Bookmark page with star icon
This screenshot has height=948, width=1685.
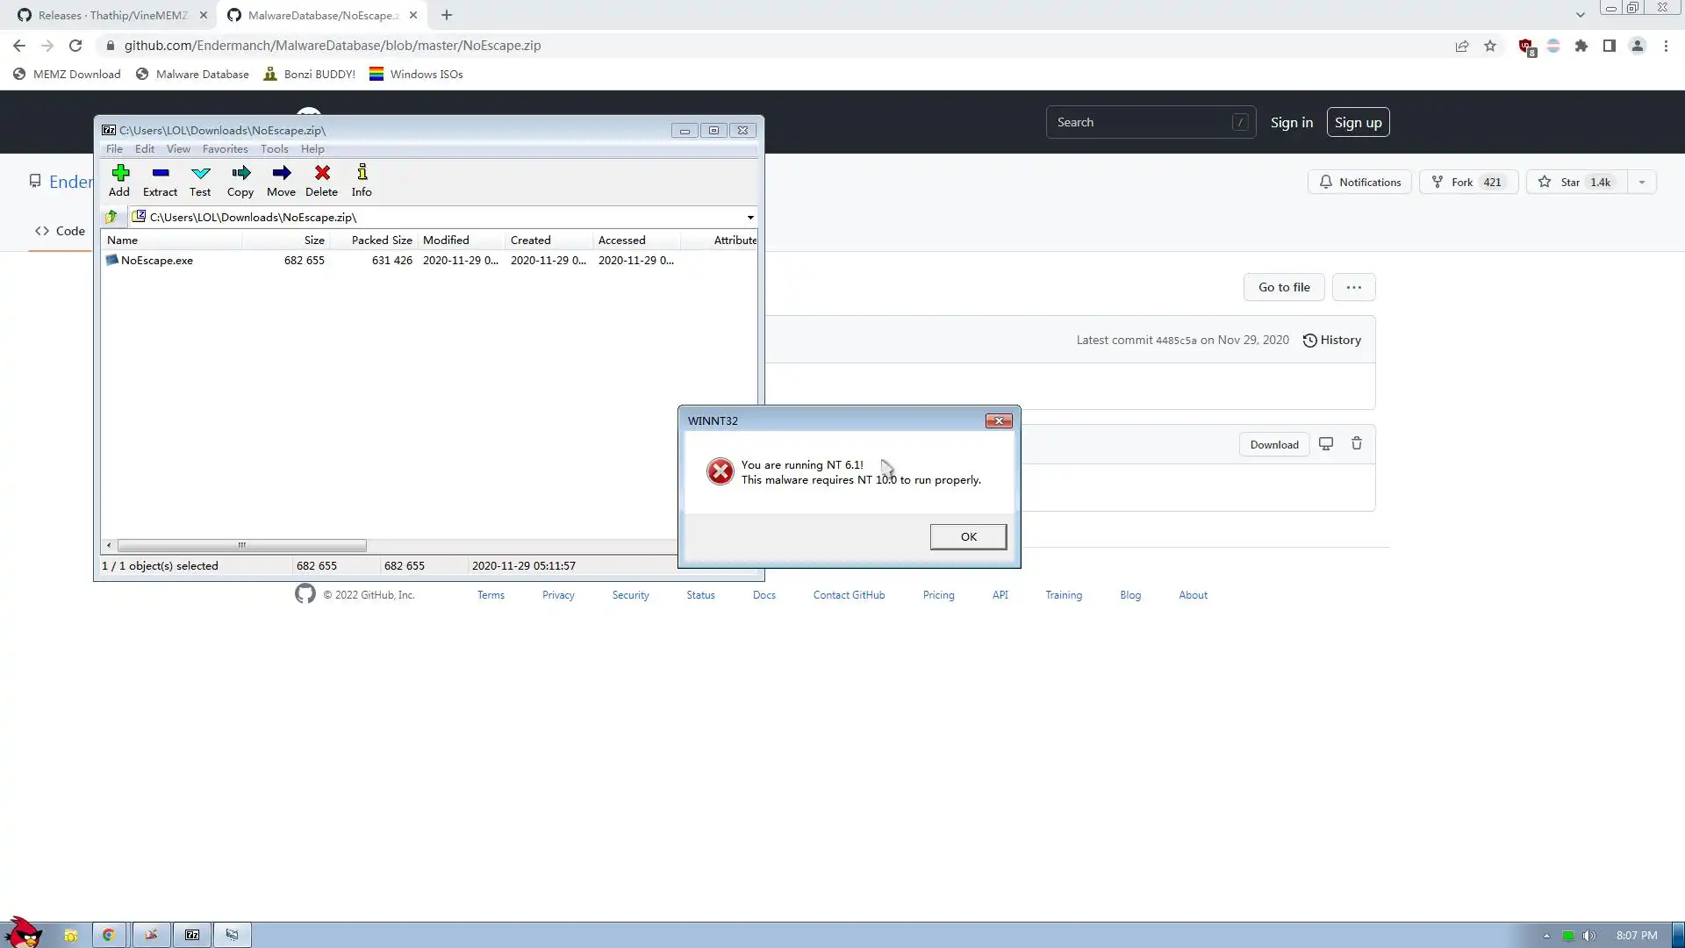click(x=1490, y=46)
